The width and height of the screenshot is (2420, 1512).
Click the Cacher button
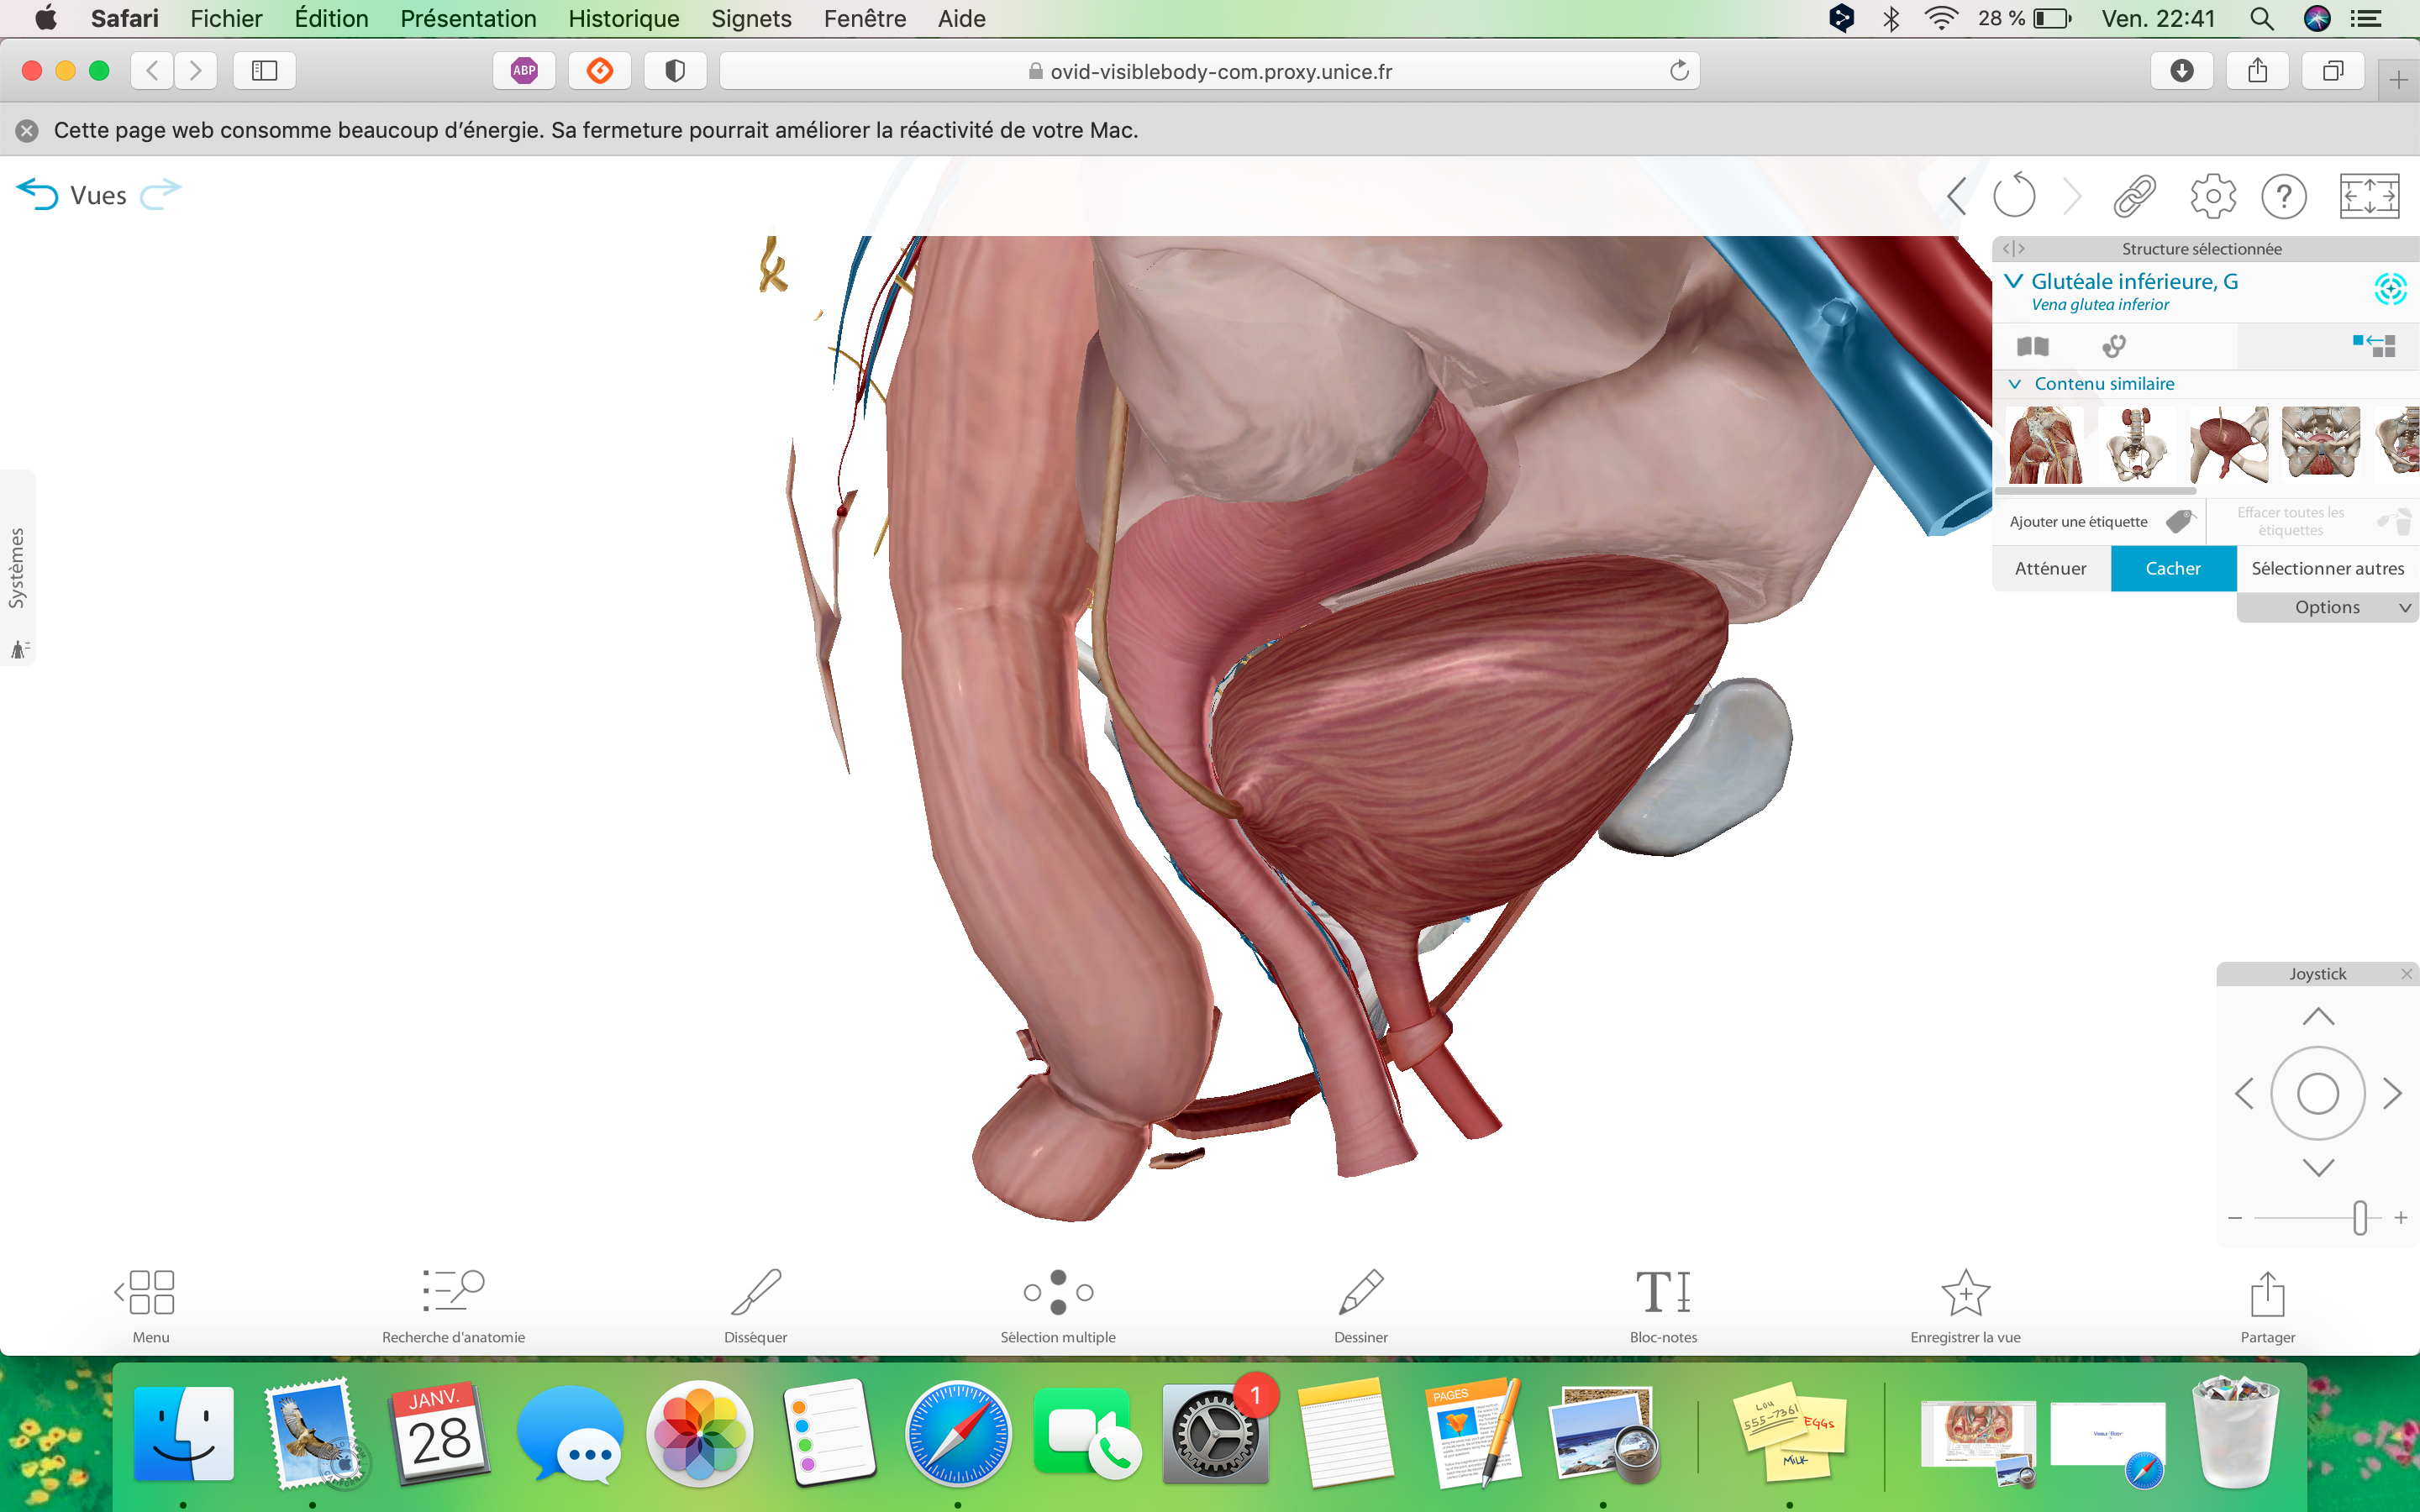click(2172, 568)
